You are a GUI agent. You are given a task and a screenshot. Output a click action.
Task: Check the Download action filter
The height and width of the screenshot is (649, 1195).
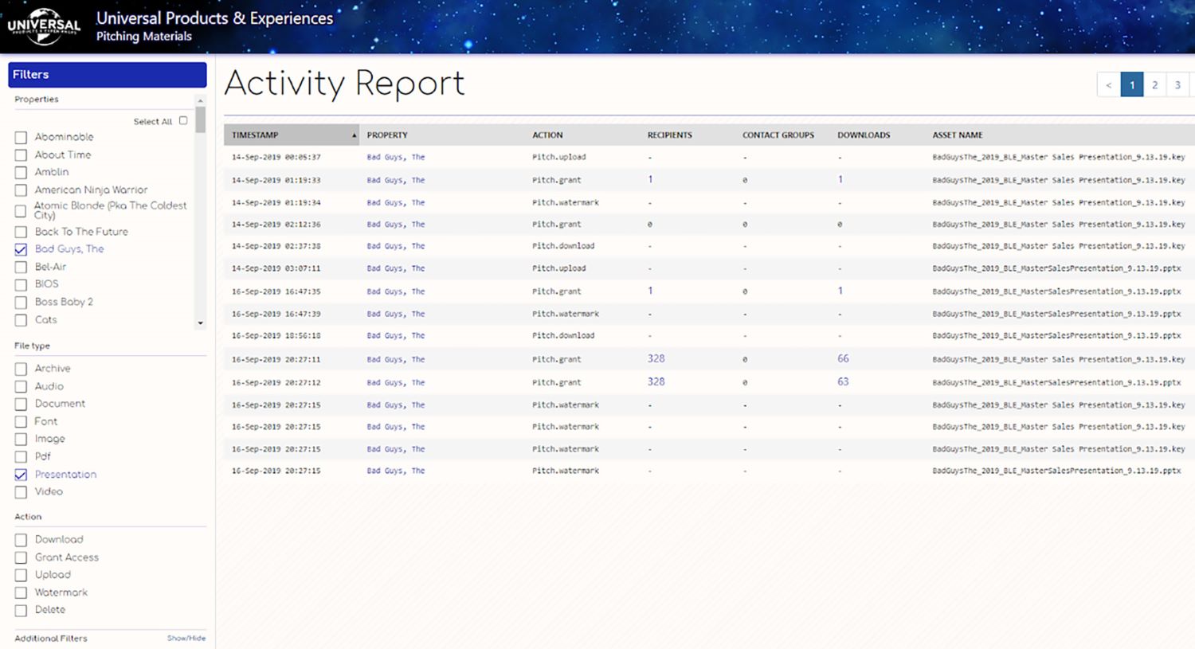[x=21, y=540]
